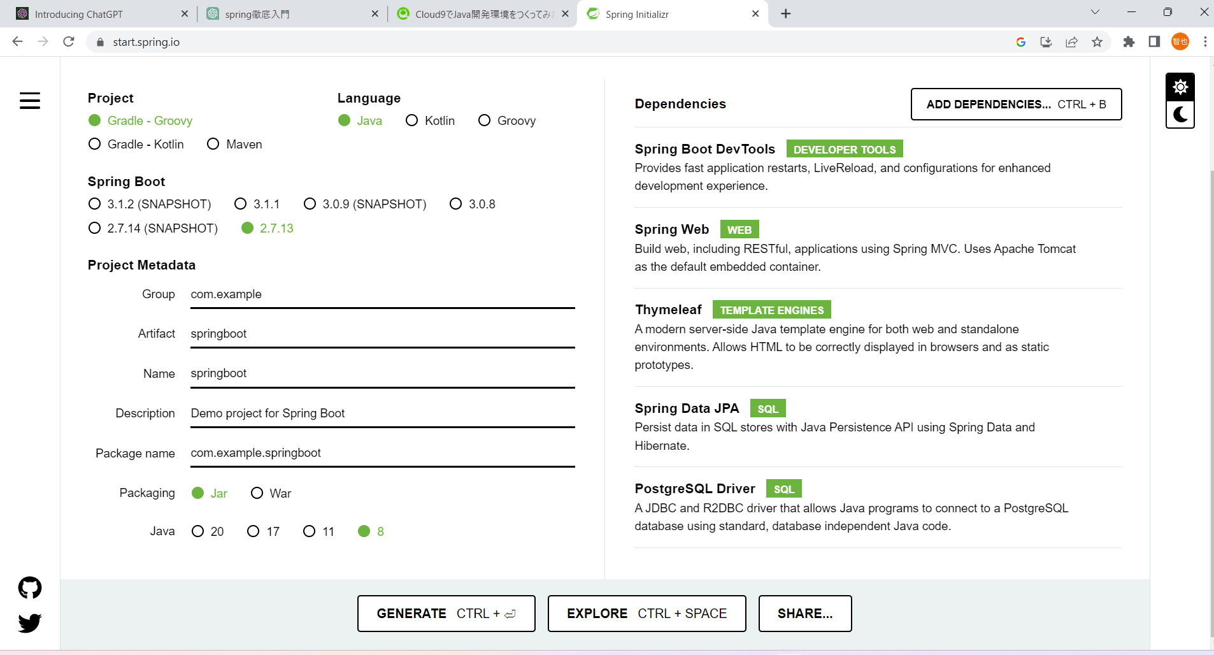Select Gradle - Groovy project
Screen dimensions: 1214x655
(140, 120)
